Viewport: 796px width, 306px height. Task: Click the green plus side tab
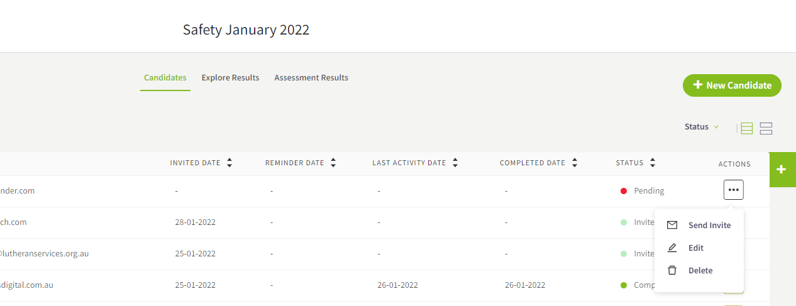[x=782, y=170]
